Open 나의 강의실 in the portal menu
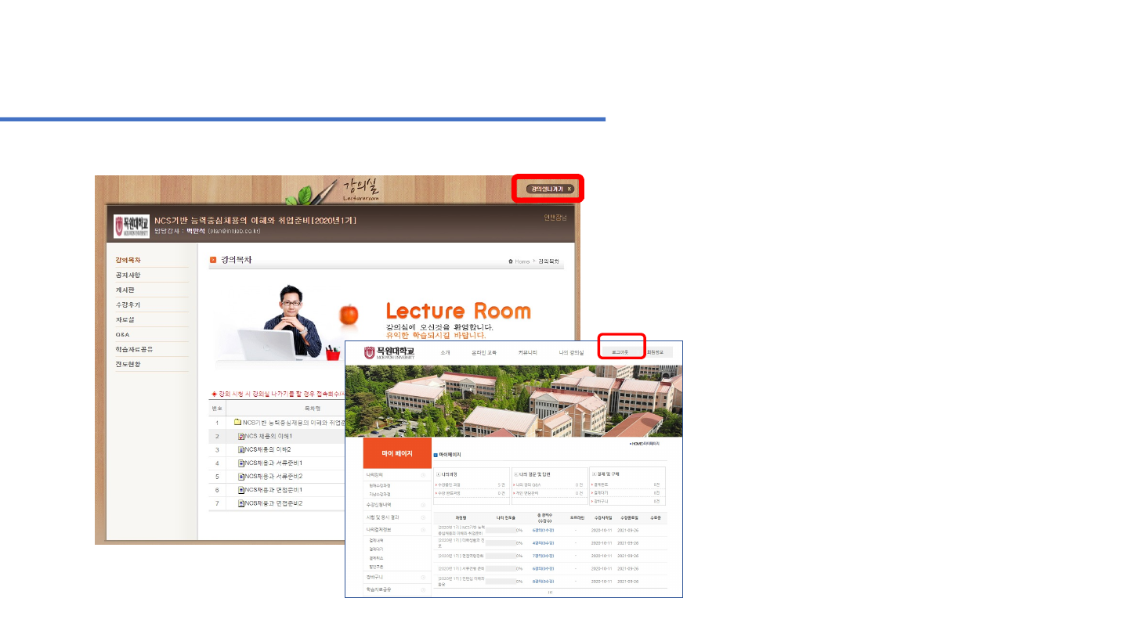The image size is (1128, 634). 571,353
